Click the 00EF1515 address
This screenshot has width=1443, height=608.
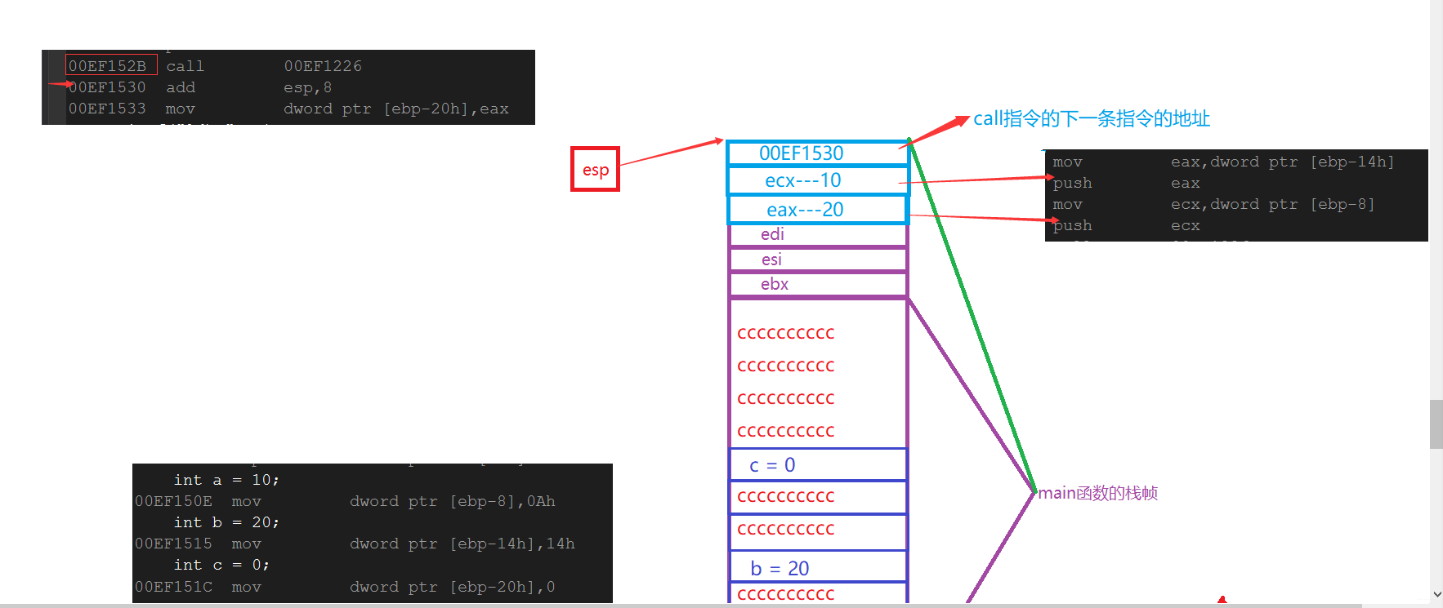(173, 544)
